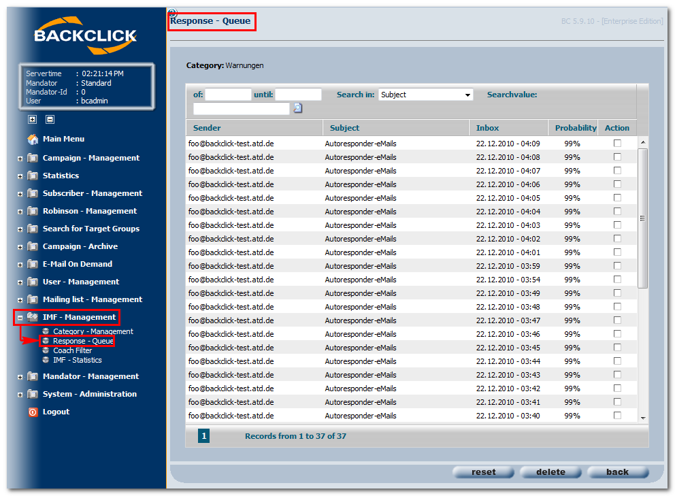This screenshot has height=496, width=675.
Task: Click the help question mark icon above Response - Queue
Action: (173, 12)
